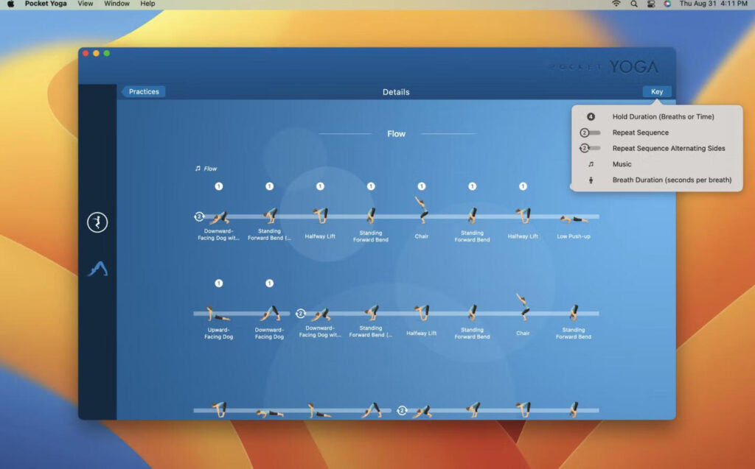This screenshot has height=469, width=755.
Task: Toggle the repeat badge before second-row Downward-Facing Dog
Action: pyautogui.click(x=299, y=313)
